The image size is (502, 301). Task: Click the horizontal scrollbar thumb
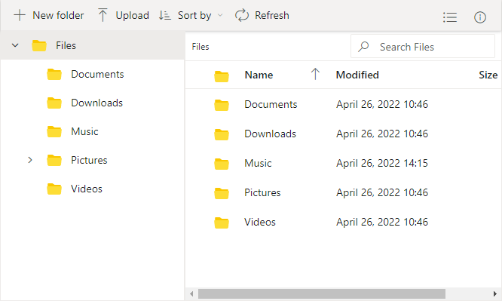pyautogui.click(x=321, y=293)
